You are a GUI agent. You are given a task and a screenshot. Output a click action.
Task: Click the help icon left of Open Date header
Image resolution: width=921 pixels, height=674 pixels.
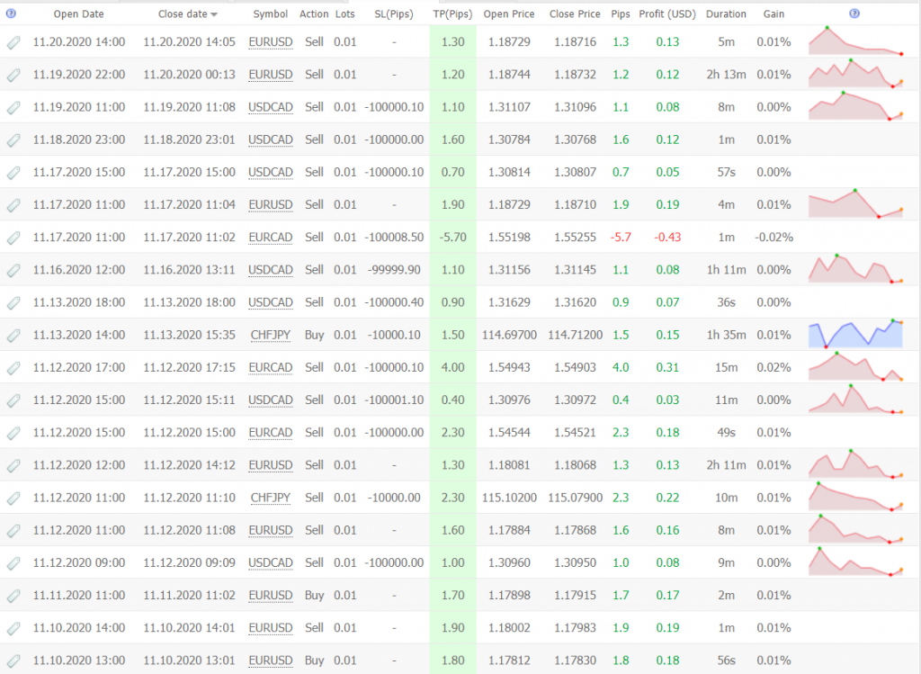pyautogui.click(x=10, y=13)
